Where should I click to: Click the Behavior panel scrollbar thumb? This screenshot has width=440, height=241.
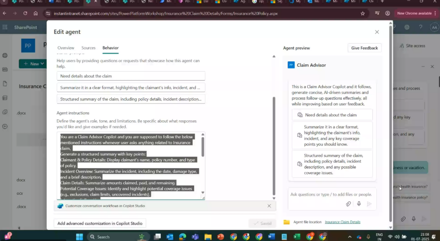tap(274, 146)
